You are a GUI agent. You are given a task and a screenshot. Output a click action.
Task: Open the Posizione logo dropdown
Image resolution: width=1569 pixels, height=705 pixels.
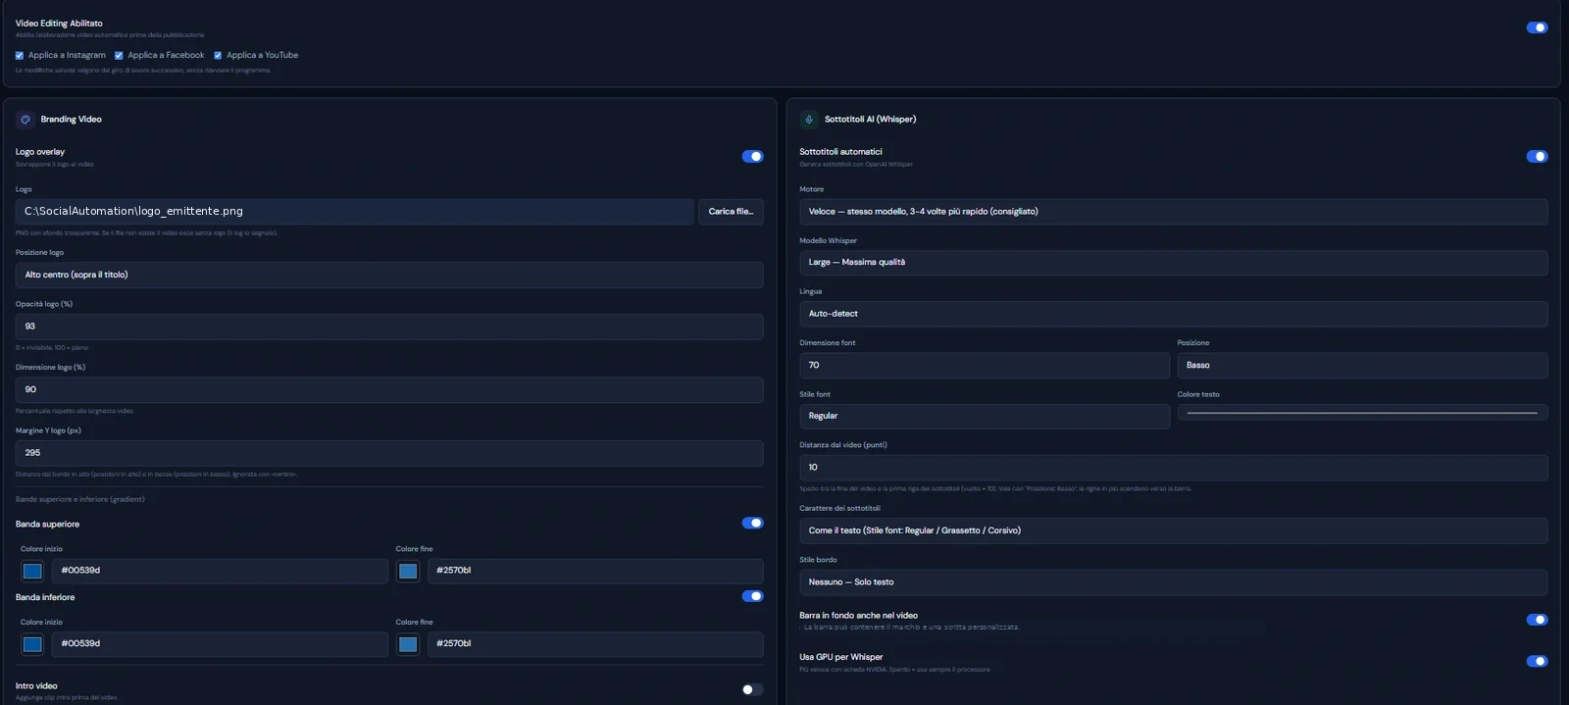click(x=389, y=276)
